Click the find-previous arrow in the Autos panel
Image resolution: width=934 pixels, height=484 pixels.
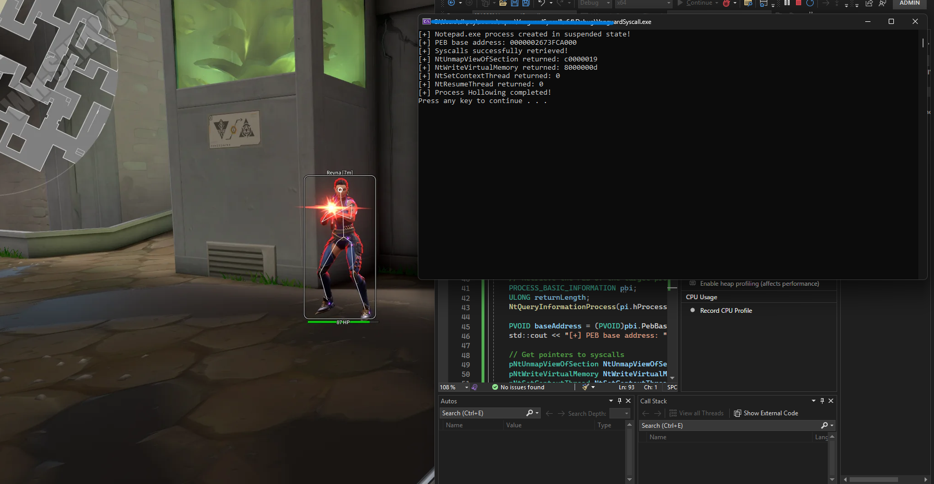(549, 413)
